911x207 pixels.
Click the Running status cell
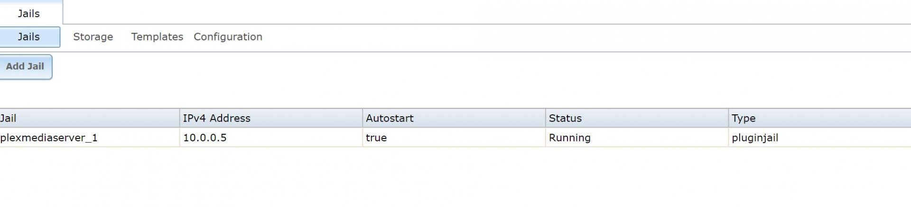(x=637, y=138)
